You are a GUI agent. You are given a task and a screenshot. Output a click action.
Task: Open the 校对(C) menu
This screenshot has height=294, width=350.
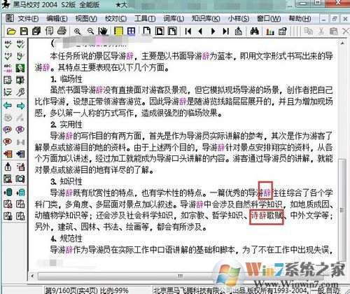[115, 18]
